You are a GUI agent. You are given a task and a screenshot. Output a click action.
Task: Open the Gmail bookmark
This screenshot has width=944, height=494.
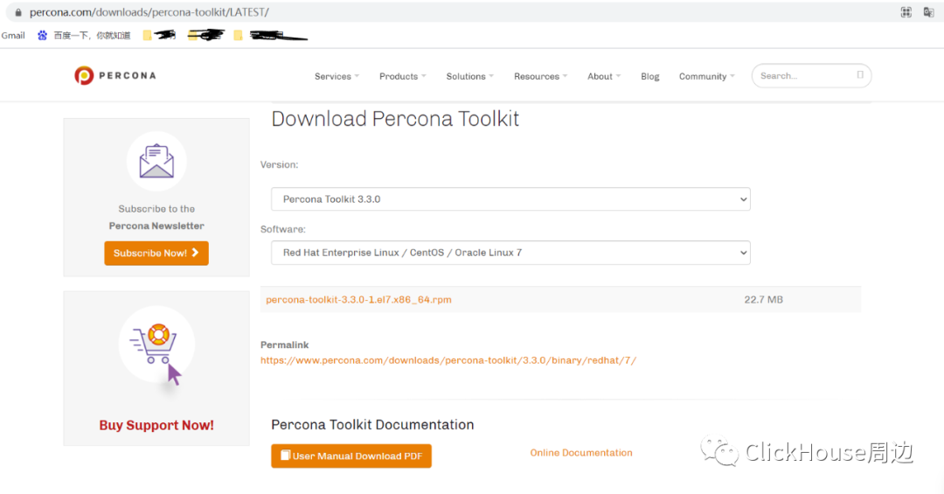tap(13, 36)
